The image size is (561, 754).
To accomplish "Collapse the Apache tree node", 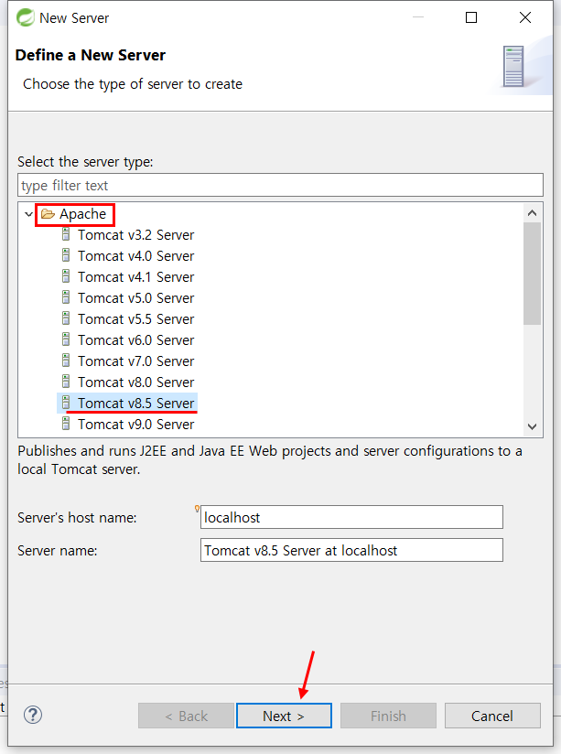I will pos(28,214).
